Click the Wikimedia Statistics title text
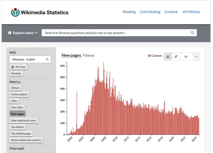The image size is (213, 153). [x=44, y=13]
